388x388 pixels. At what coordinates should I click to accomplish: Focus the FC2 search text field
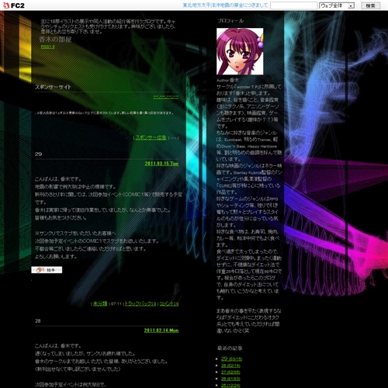click(293, 5)
